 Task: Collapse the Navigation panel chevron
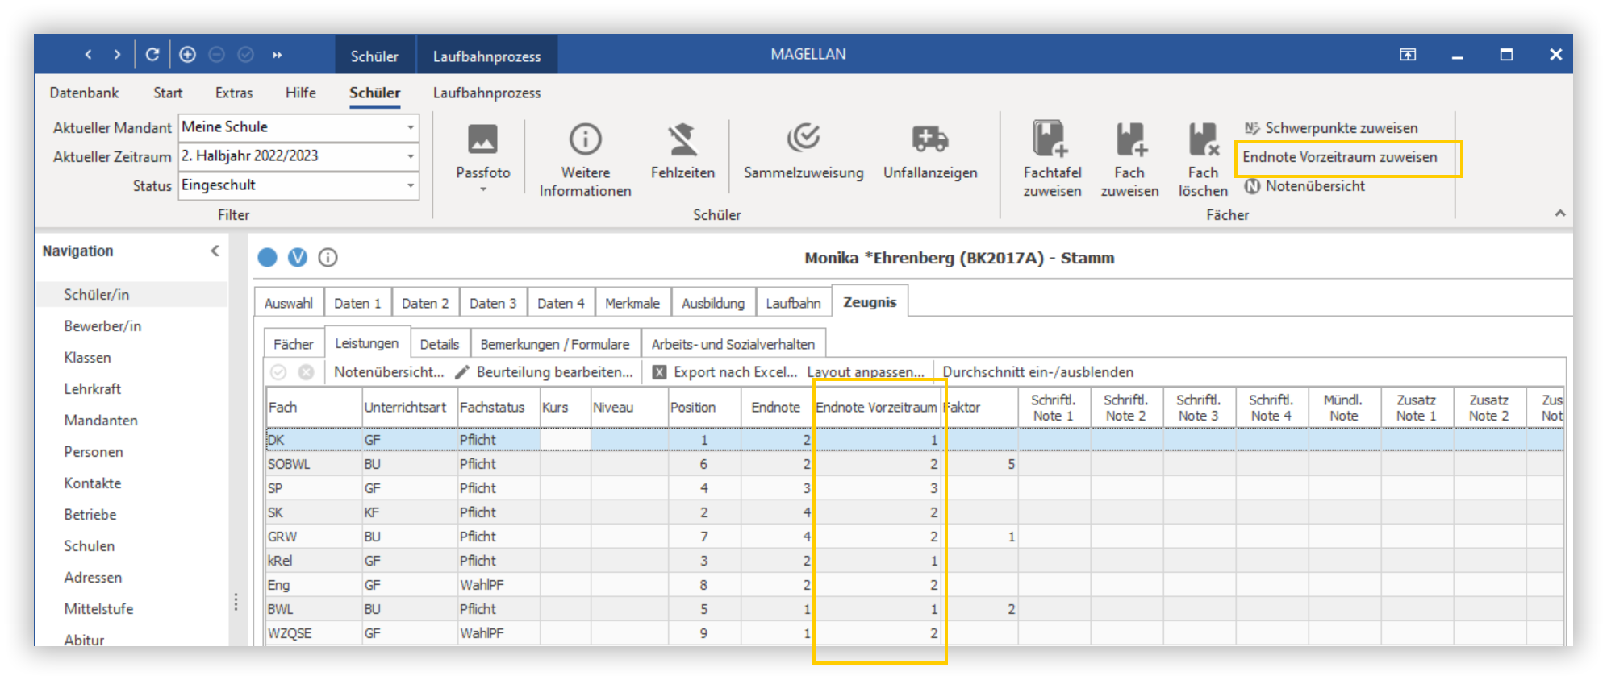click(x=215, y=251)
